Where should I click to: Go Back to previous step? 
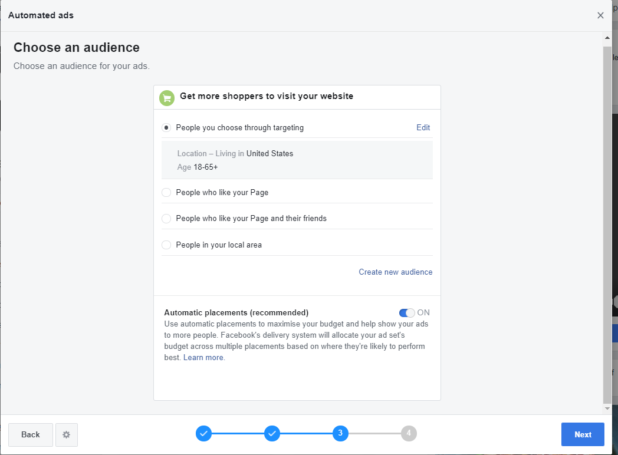[x=31, y=435]
